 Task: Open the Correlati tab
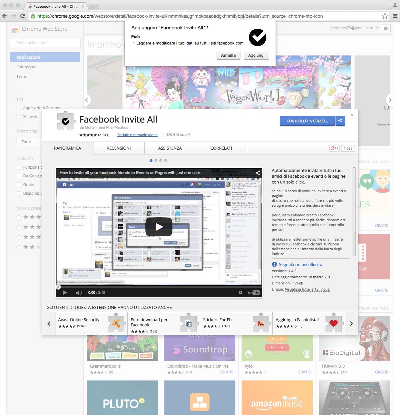(221, 148)
